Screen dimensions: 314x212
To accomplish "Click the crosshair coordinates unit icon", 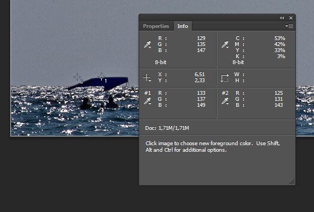I will coord(147,78).
